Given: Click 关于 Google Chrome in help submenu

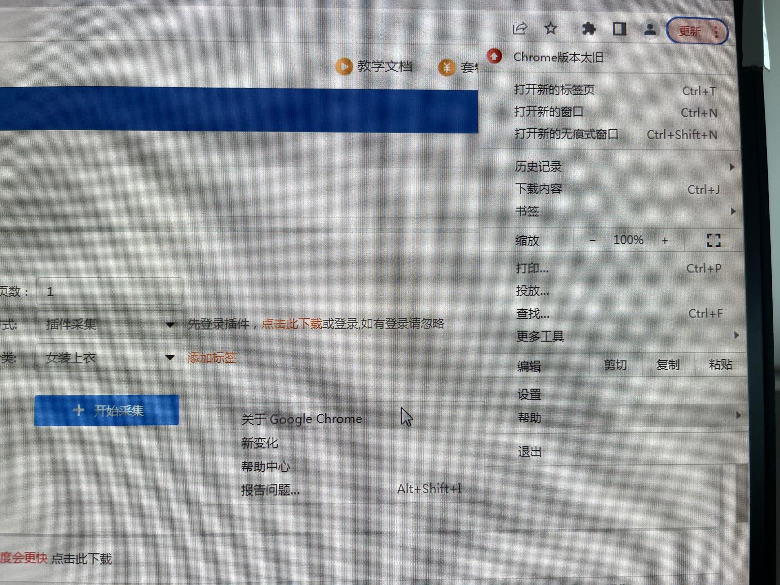Looking at the screenshot, I should (x=344, y=419).
